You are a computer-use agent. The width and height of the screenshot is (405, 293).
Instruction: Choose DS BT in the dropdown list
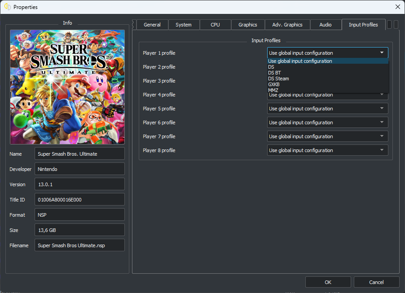tap(274, 73)
